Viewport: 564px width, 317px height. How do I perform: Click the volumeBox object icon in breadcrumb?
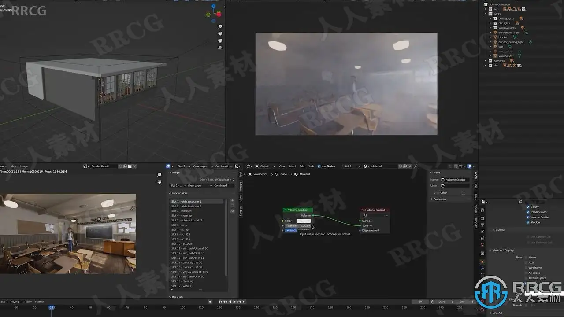point(250,174)
